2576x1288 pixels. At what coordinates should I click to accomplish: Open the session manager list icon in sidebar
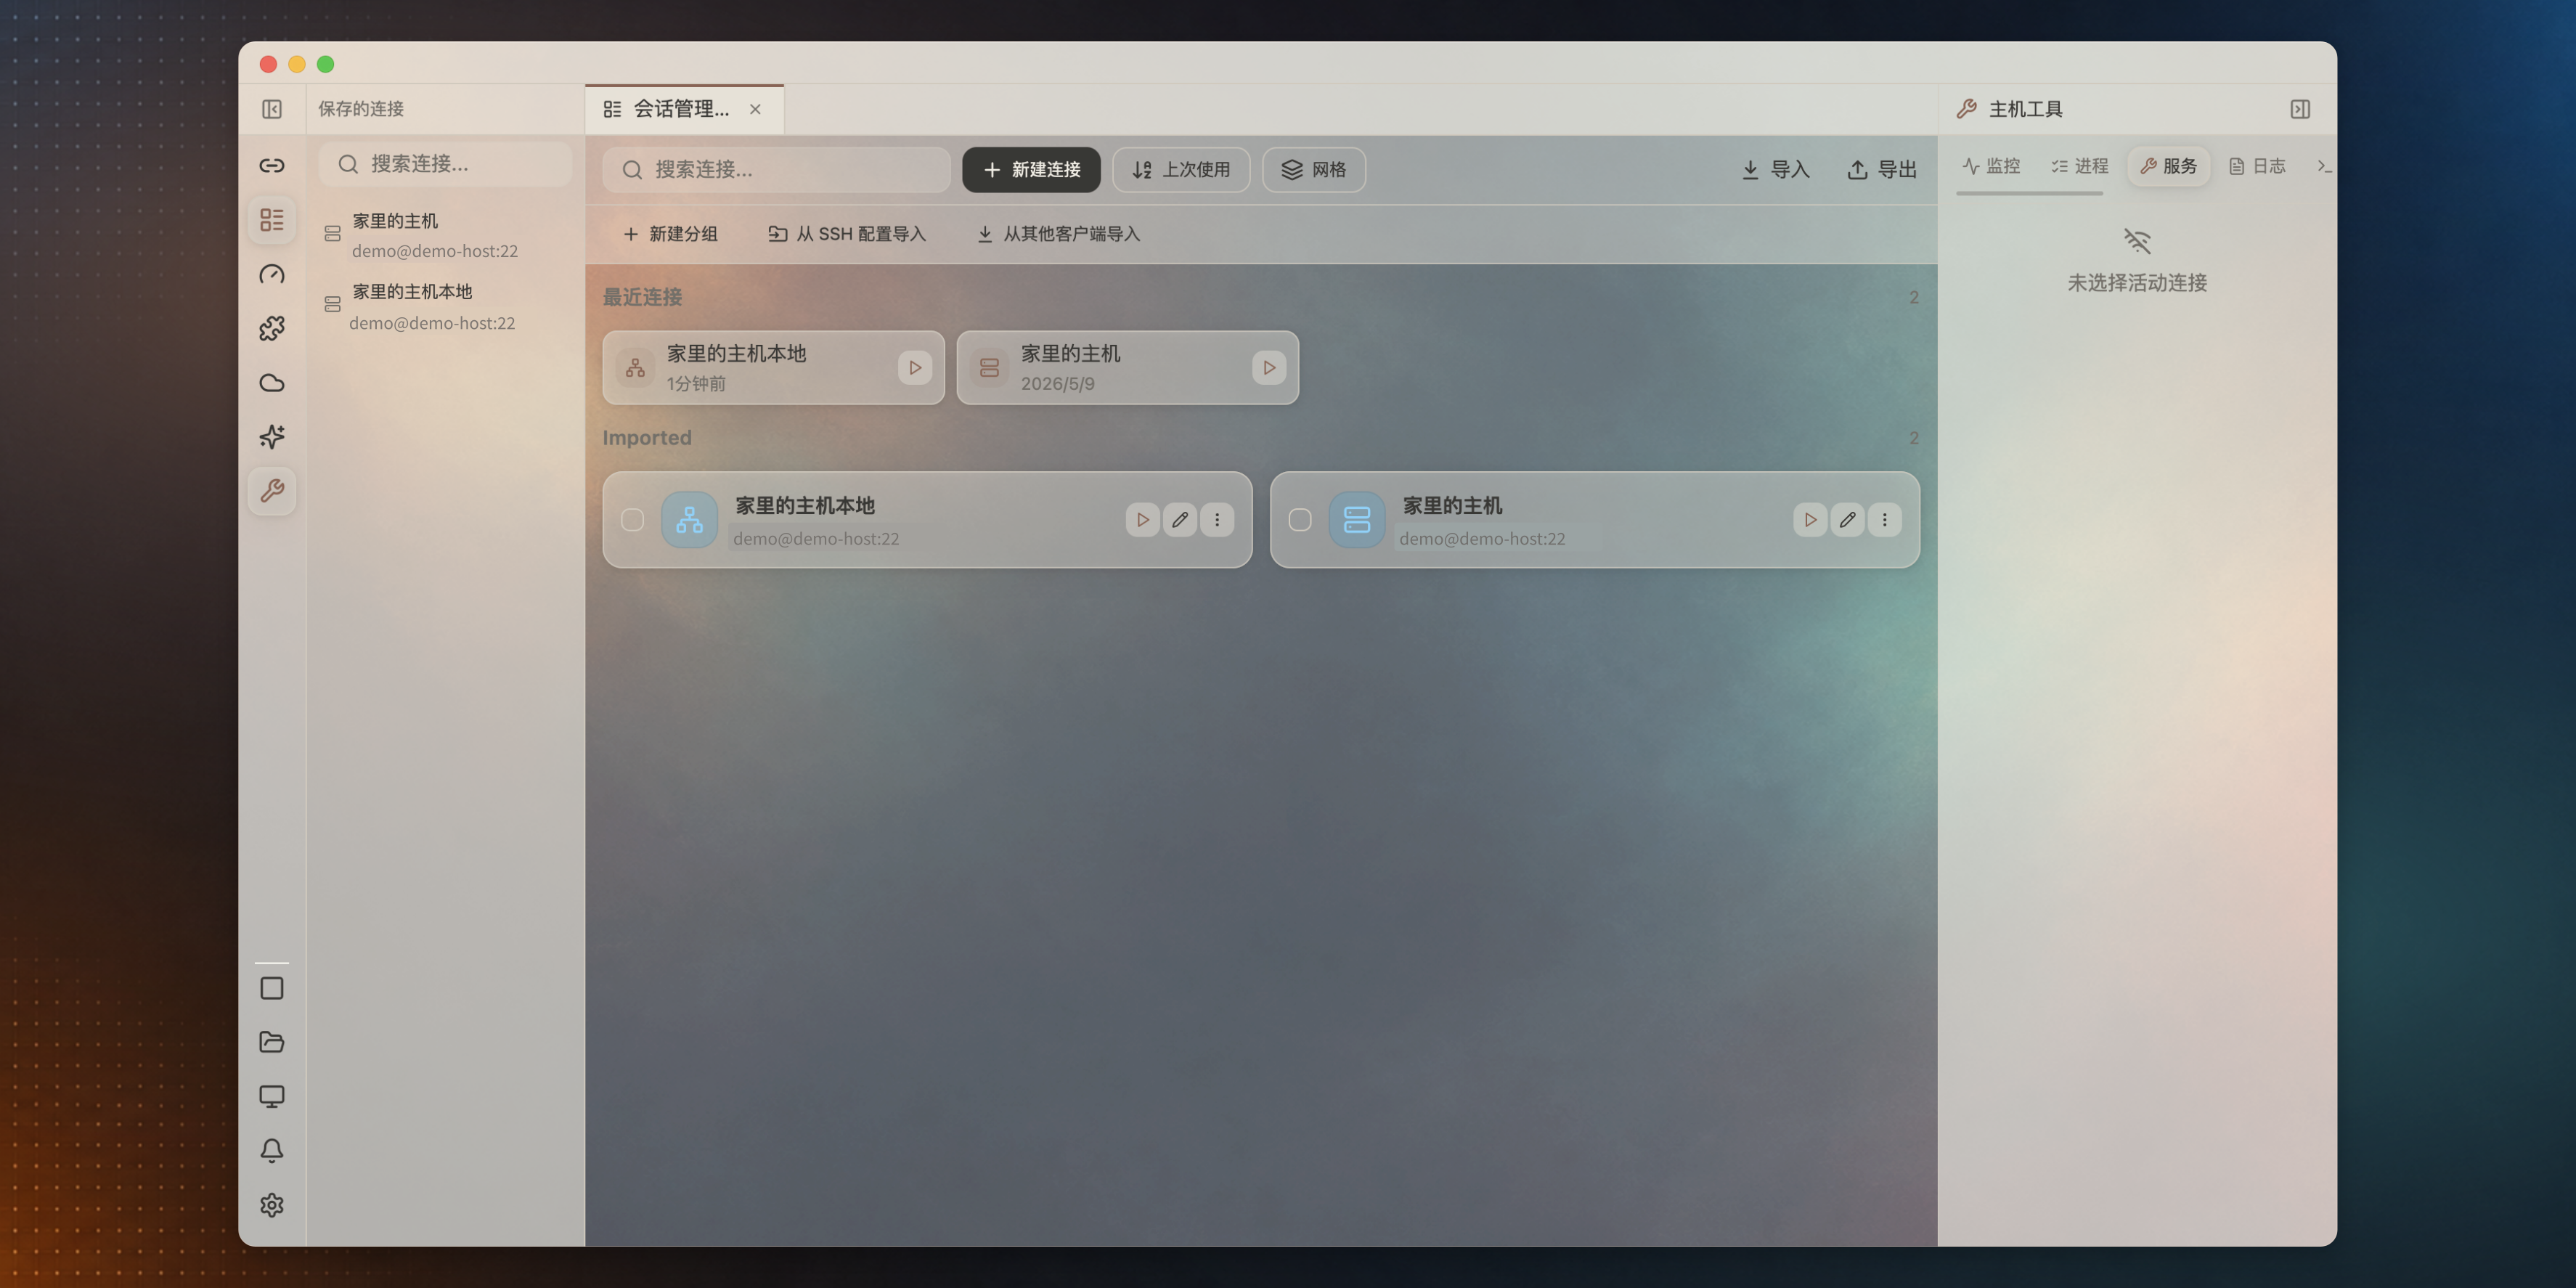[272, 219]
